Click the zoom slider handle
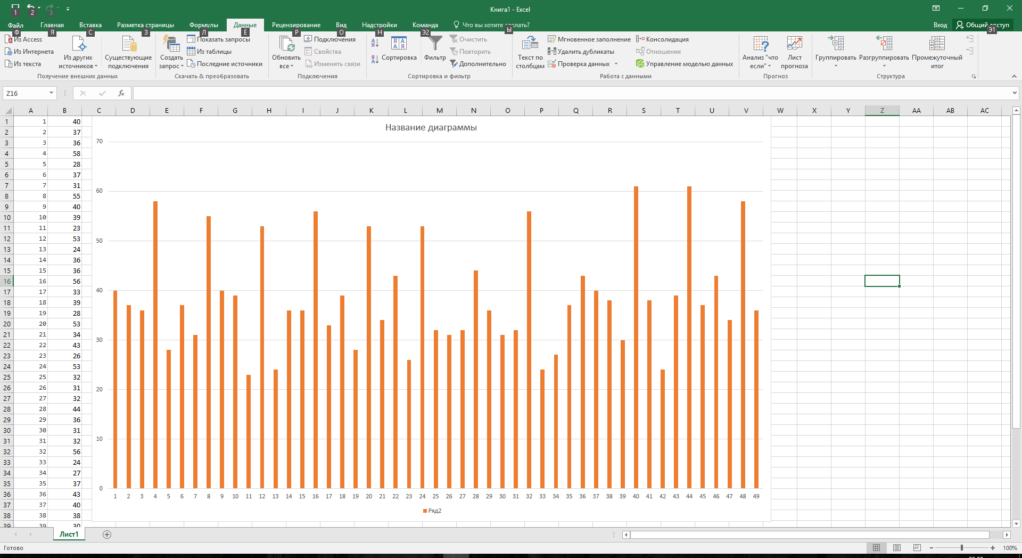 962,548
